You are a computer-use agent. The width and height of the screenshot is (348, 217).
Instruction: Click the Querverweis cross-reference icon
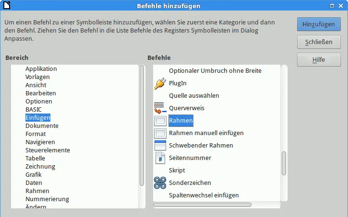[x=159, y=108]
